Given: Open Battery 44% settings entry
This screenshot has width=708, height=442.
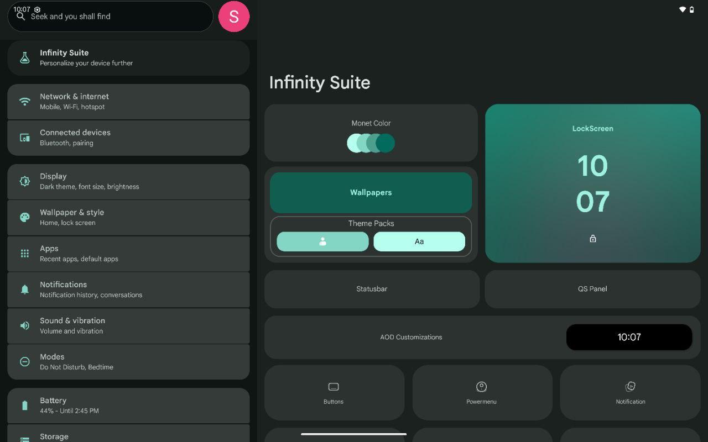Looking at the screenshot, I should (128, 406).
